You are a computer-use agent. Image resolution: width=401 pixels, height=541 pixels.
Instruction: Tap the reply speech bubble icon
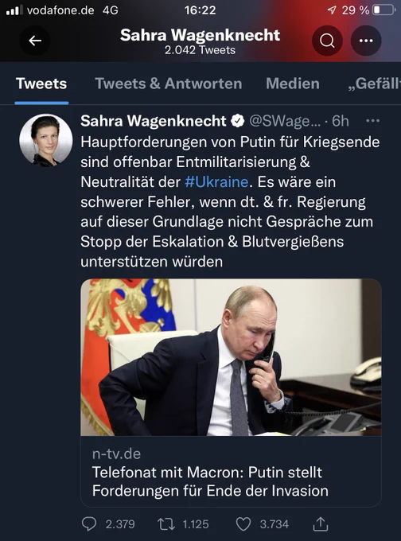coord(89,523)
